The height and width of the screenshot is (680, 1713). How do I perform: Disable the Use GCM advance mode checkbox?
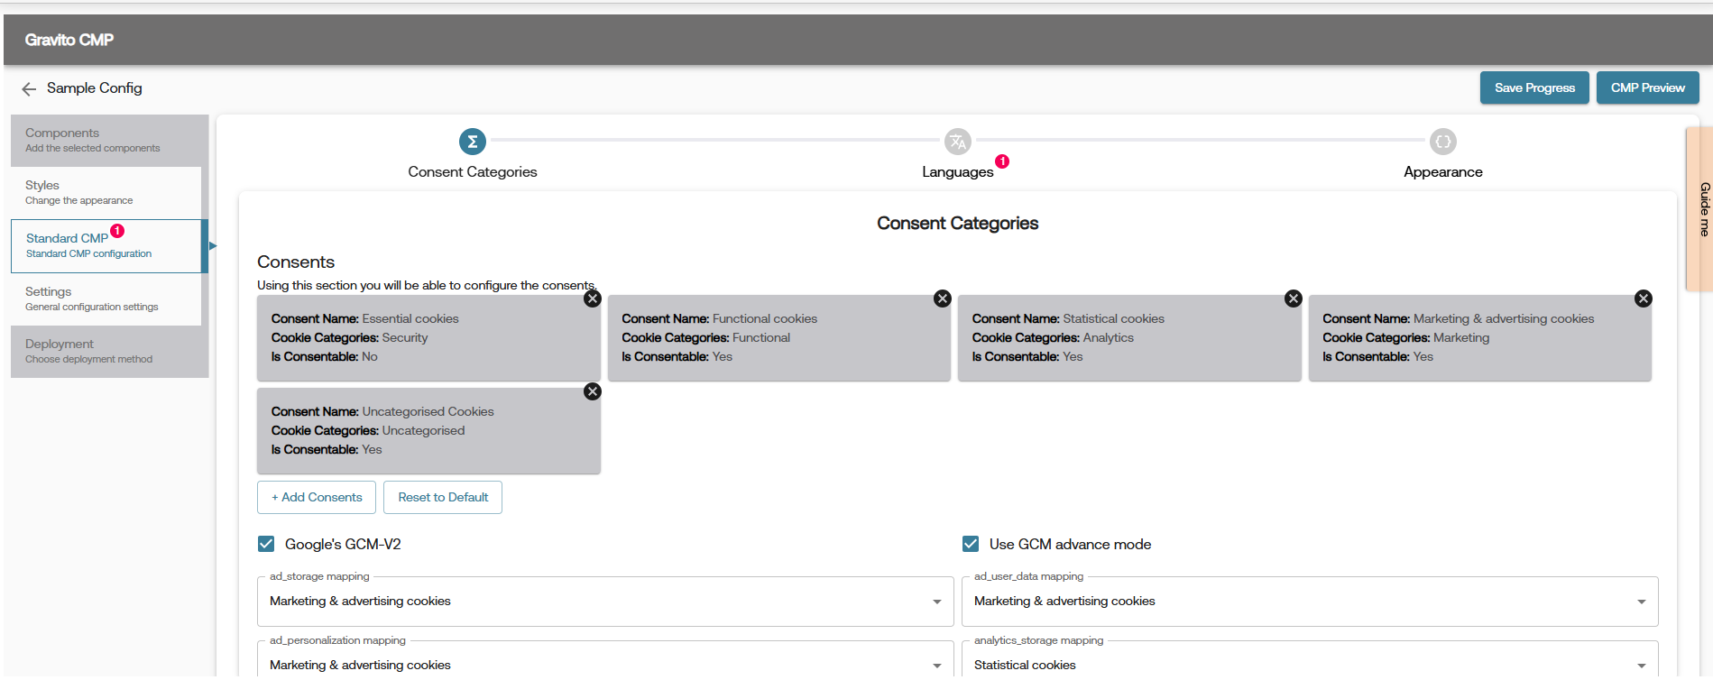pyautogui.click(x=971, y=544)
